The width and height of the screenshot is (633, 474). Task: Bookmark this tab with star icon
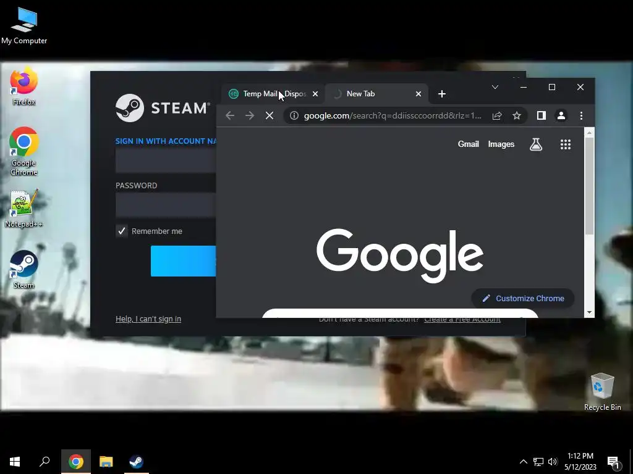(x=517, y=115)
